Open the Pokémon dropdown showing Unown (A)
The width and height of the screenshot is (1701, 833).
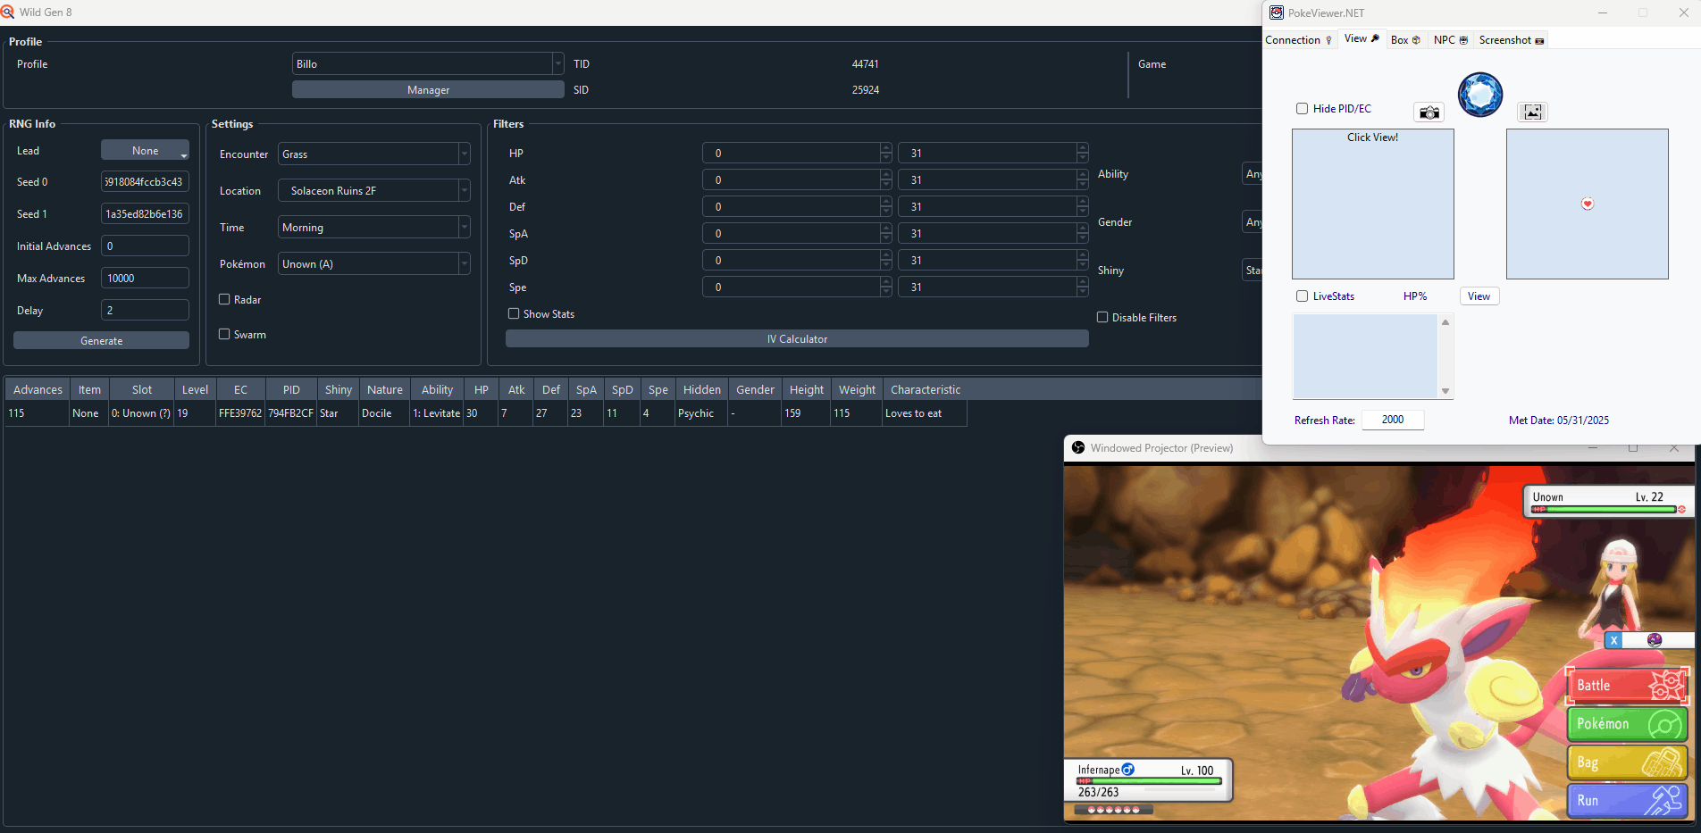coord(373,264)
